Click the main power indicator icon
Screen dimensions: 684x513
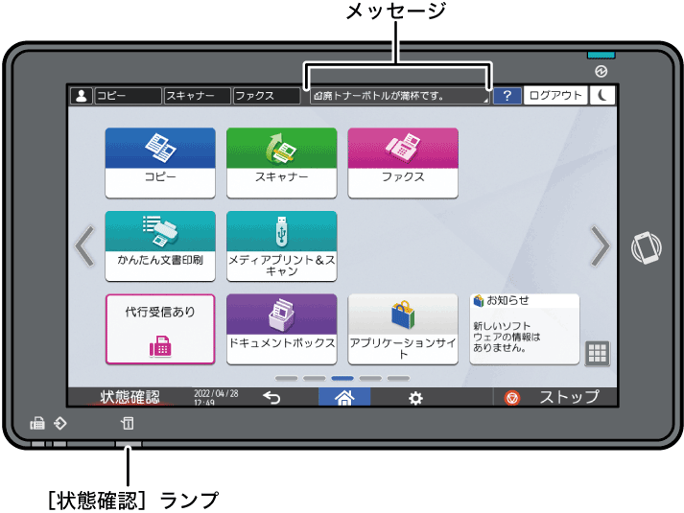601,71
